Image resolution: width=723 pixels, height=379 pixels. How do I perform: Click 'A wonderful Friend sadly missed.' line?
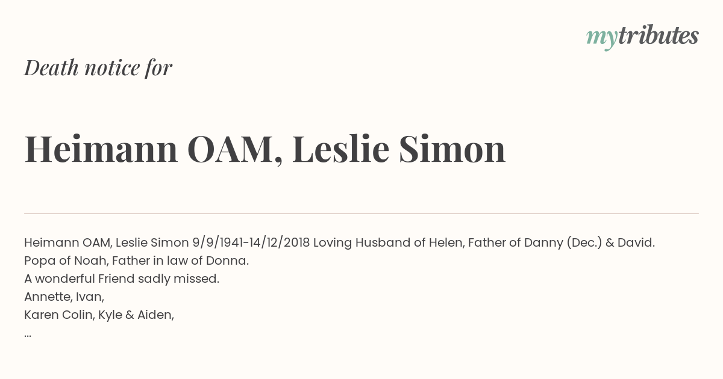(x=122, y=279)
